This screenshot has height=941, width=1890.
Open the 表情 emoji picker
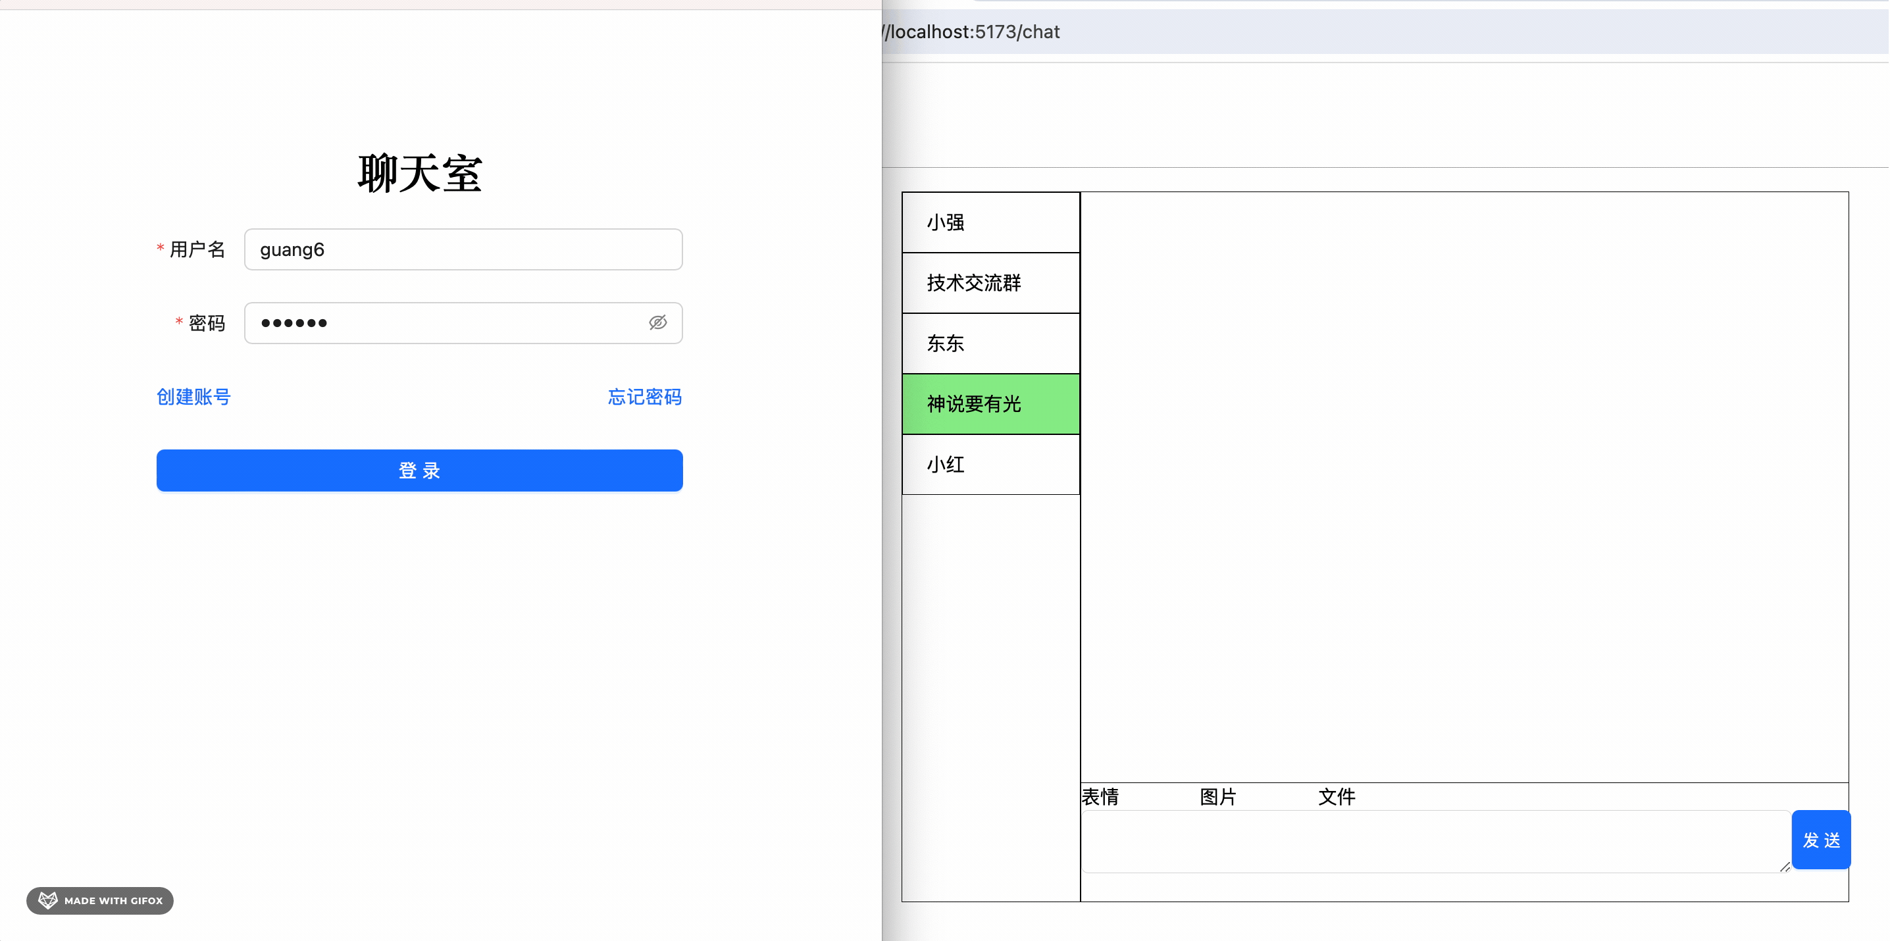[x=1100, y=796]
